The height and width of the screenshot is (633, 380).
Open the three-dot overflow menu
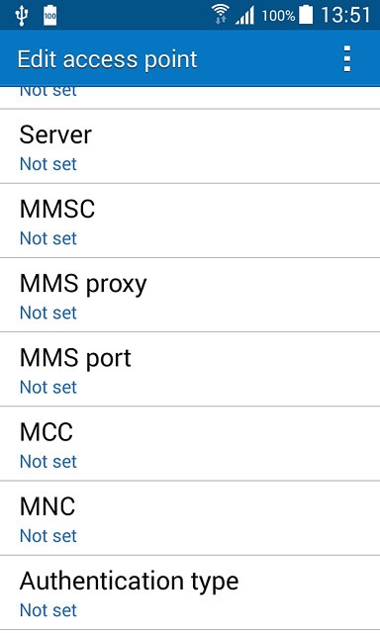(347, 59)
